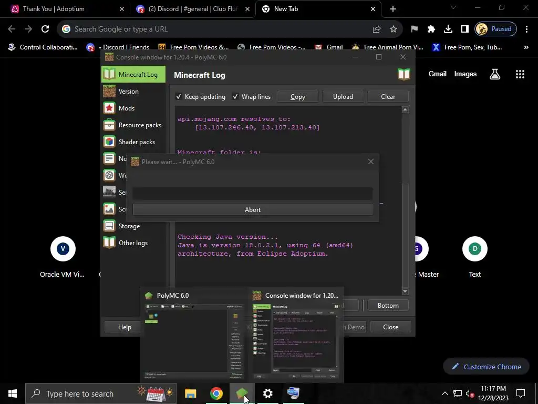538x404 pixels.
Task: Open Chrome downloads icon
Action: (448, 29)
